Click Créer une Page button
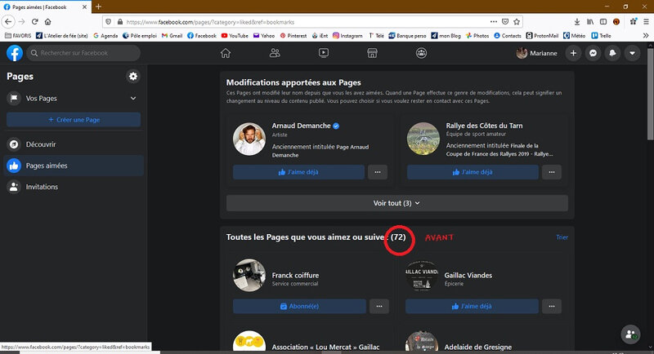 tap(74, 120)
